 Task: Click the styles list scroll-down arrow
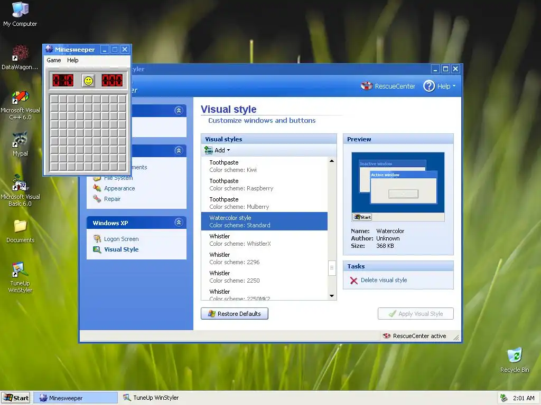pyautogui.click(x=332, y=296)
